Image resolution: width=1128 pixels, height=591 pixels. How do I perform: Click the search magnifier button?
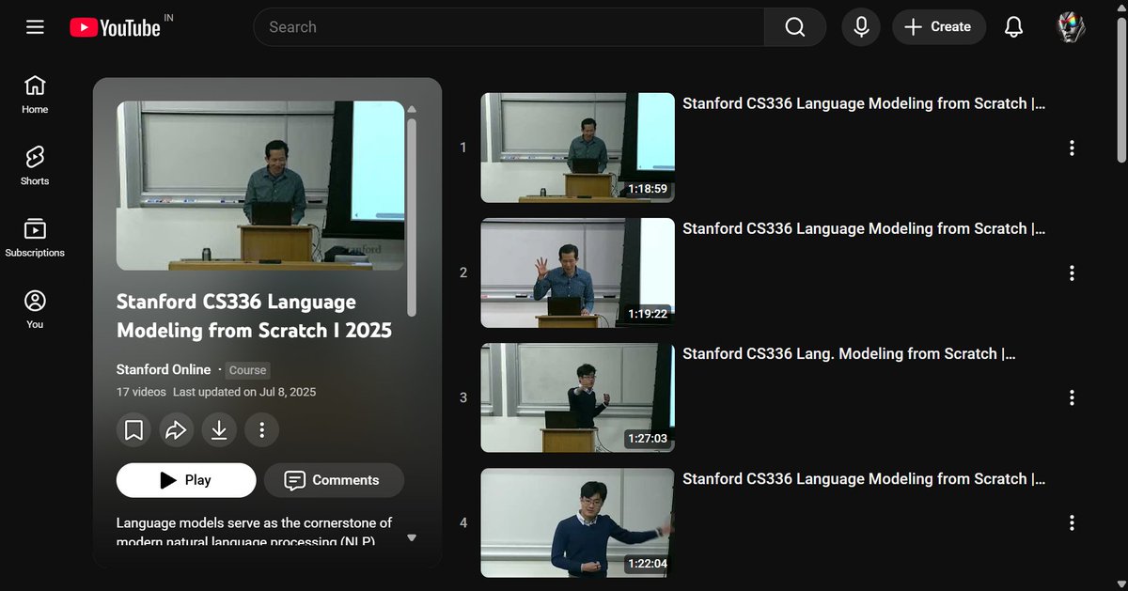(x=795, y=27)
